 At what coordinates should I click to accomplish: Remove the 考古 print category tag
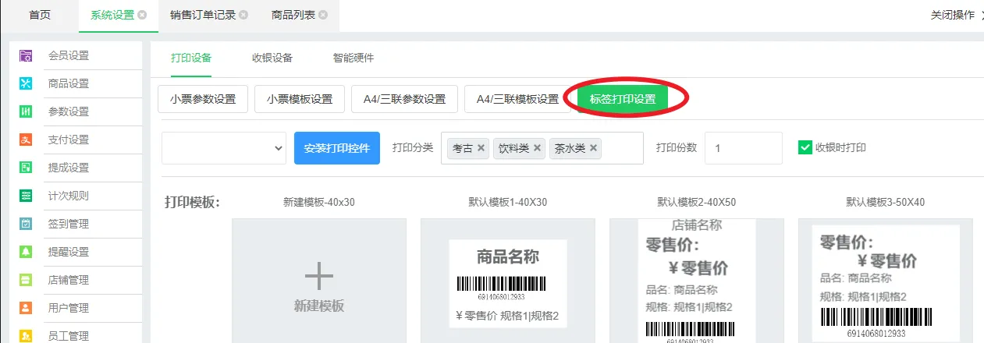coord(481,148)
